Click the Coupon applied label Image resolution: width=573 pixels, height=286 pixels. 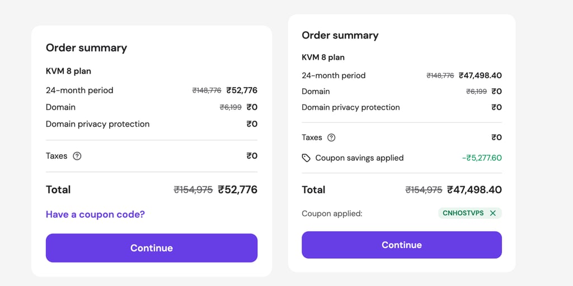332,213
